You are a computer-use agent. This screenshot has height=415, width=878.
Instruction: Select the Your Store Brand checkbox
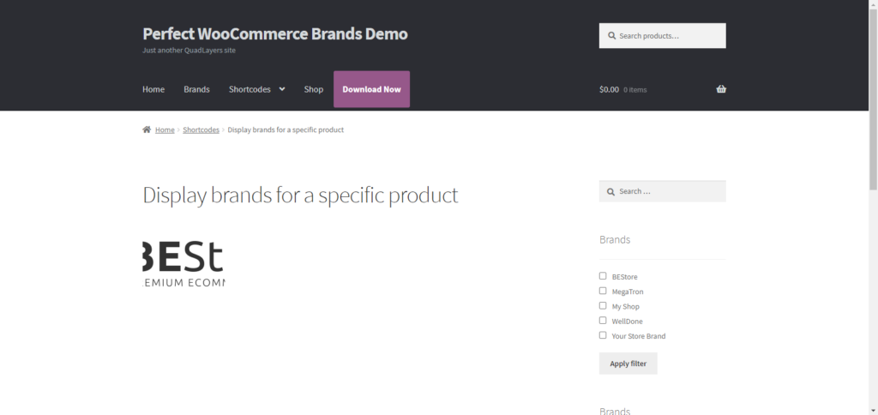603,335
